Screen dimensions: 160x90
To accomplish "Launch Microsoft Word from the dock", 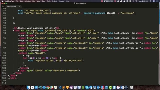I will [122, 87].
